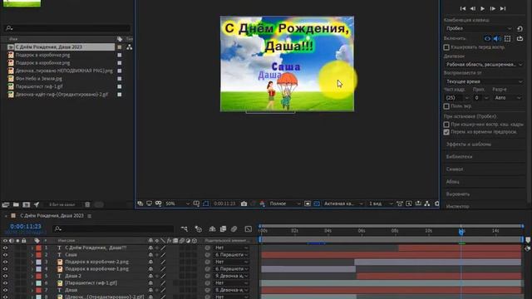This screenshot has width=532, height=299.
Task: Create new composition icon in project footer
Action: click(26, 205)
